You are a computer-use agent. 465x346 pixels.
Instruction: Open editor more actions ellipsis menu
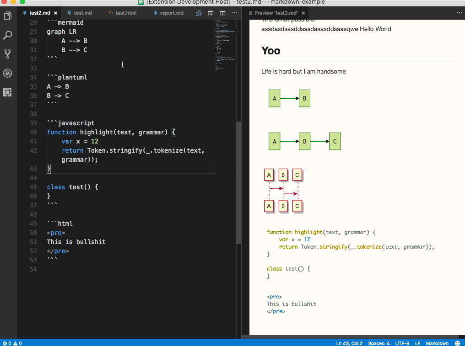pos(235,13)
